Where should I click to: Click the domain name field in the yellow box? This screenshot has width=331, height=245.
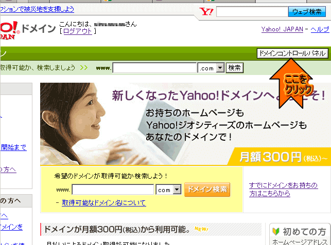pos(113,190)
